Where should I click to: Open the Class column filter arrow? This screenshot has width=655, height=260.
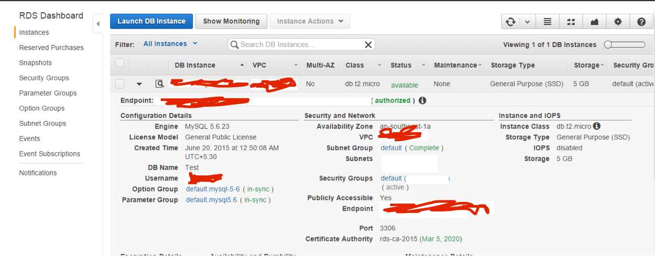point(379,66)
